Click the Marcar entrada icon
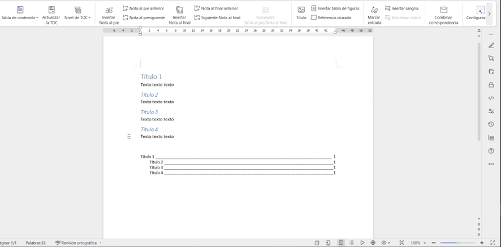 click(x=374, y=10)
